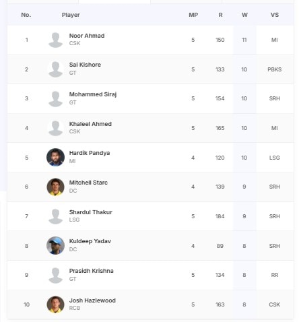Click the Josh Hazlewood name link
This screenshot has height=322, width=299.
(92, 300)
